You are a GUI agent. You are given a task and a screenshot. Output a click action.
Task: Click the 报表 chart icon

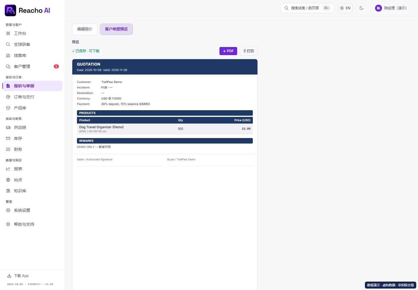click(8, 169)
